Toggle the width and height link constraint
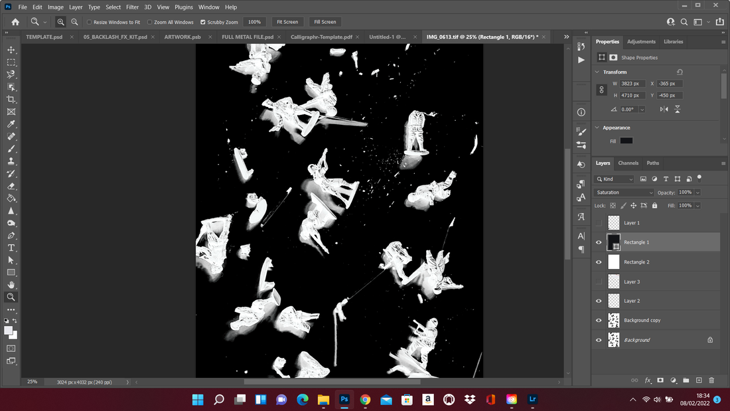 pyautogui.click(x=601, y=90)
